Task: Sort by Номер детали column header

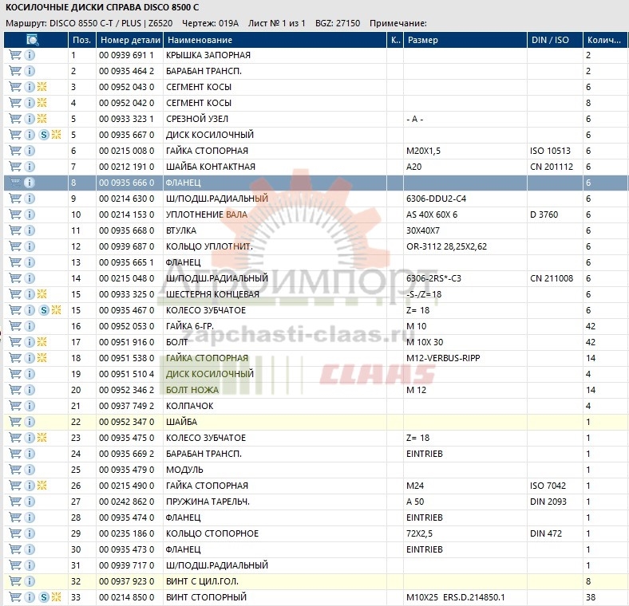Action: (x=130, y=40)
